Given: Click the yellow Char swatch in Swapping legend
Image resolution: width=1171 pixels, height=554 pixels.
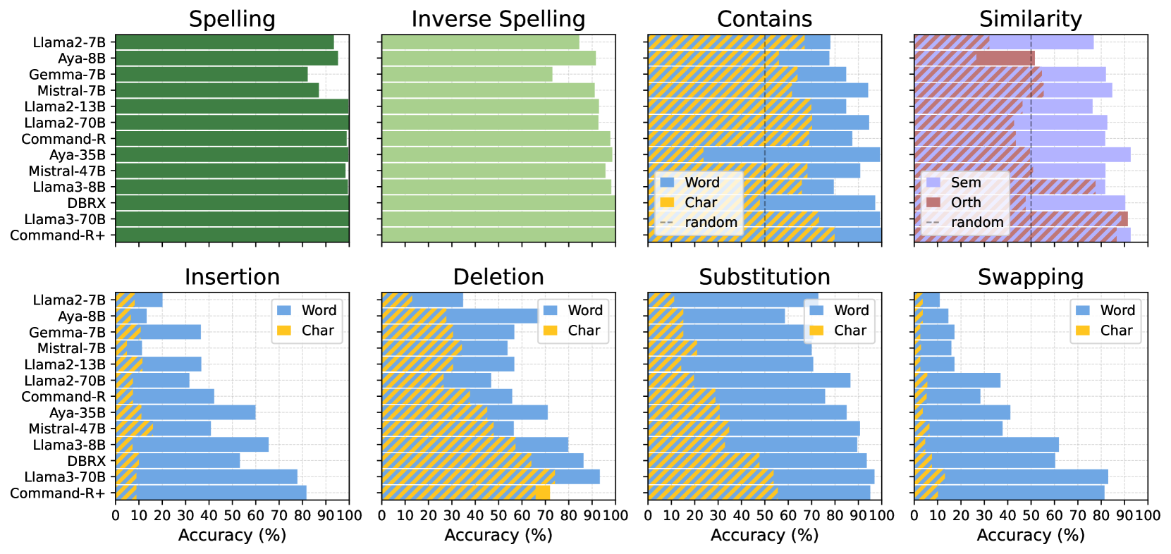Looking at the screenshot, I should point(1083,331).
